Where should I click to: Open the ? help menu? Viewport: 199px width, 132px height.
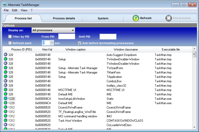coord(32,10)
